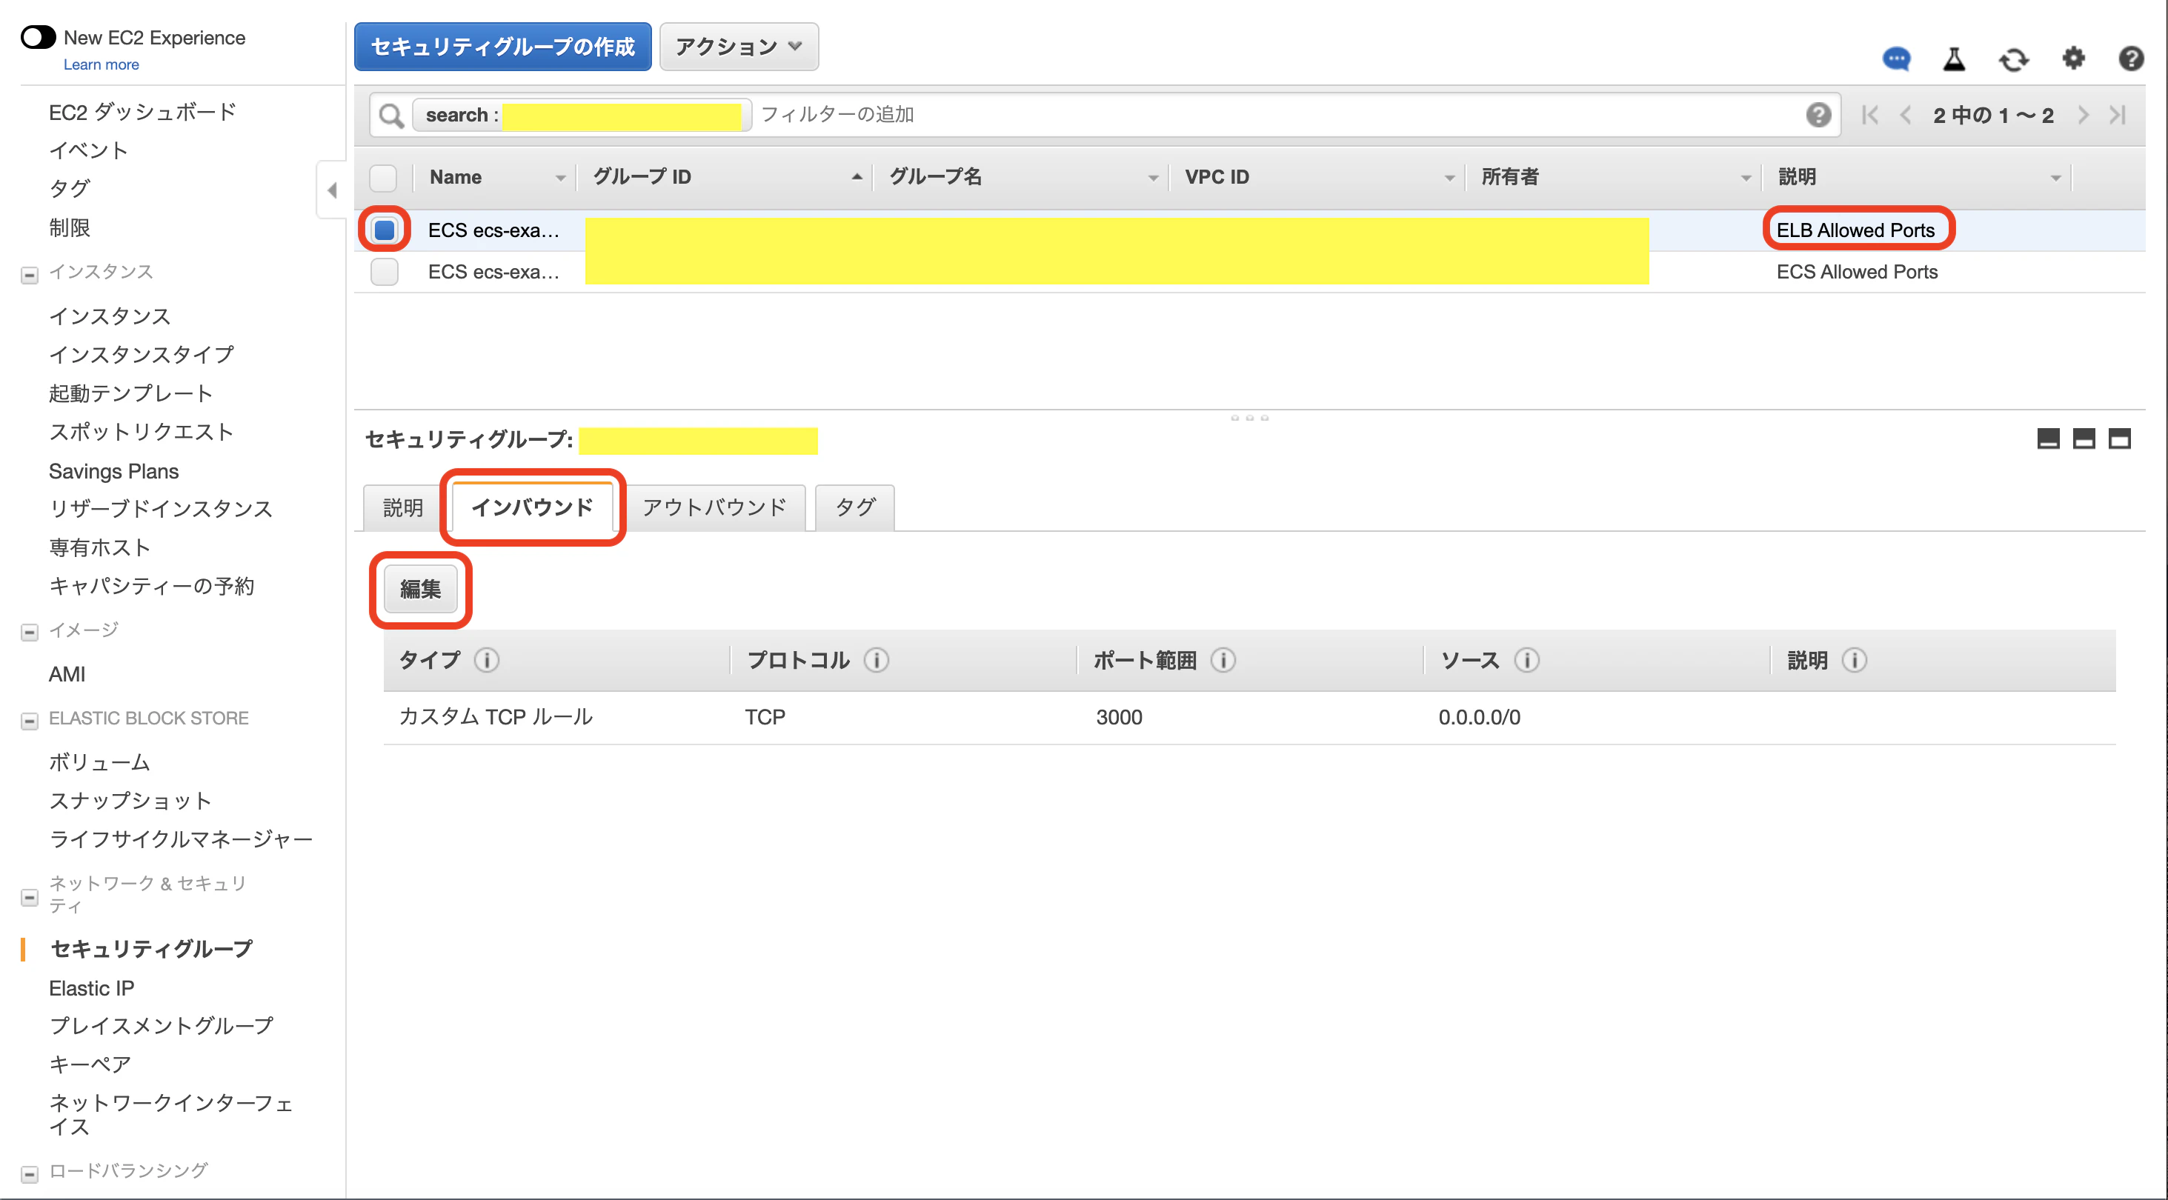Open the feedback chat bubble icon
The height and width of the screenshot is (1200, 2168).
coord(1895,59)
